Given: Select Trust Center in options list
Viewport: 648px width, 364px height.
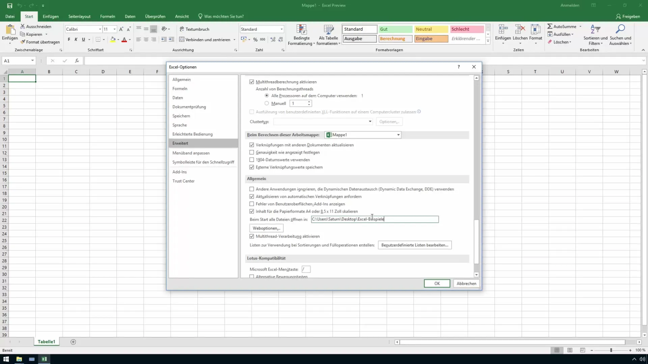Looking at the screenshot, I should [203, 181].
